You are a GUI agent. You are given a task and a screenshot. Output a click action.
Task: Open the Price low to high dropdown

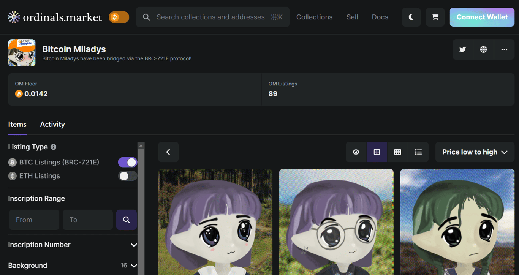pos(475,152)
